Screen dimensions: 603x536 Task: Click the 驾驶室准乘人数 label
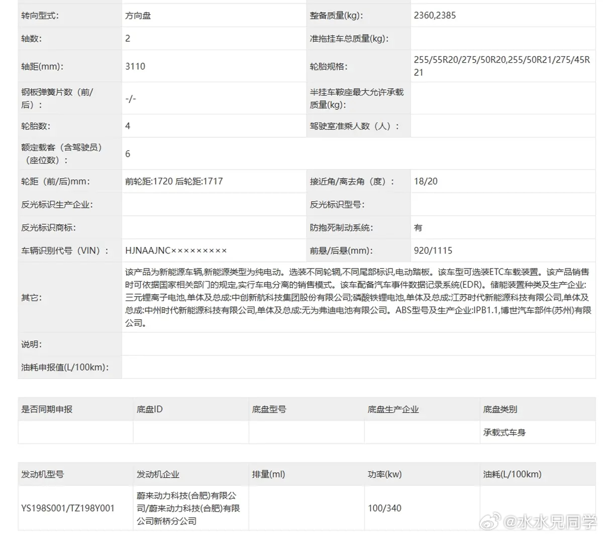(354, 126)
